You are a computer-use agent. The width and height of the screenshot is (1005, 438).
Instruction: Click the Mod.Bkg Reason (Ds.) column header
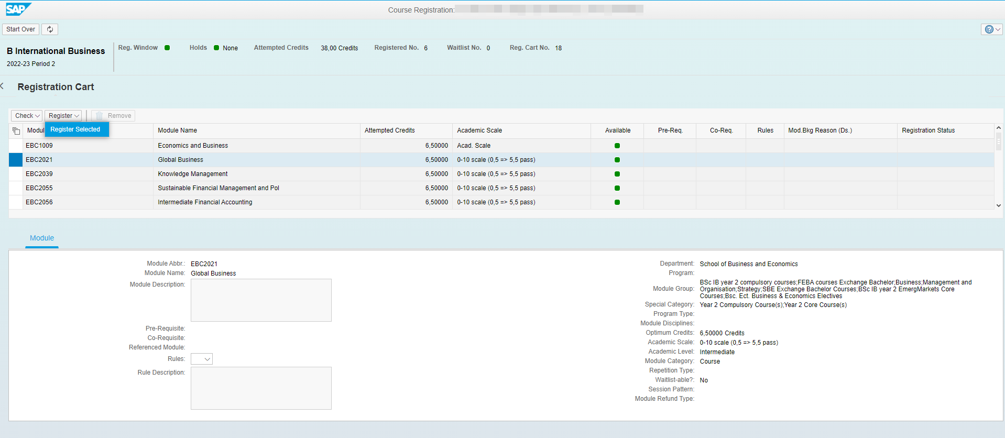click(x=840, y=130)
